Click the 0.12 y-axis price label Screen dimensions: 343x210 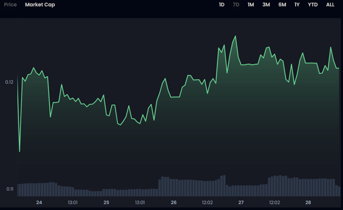point(9,82)
